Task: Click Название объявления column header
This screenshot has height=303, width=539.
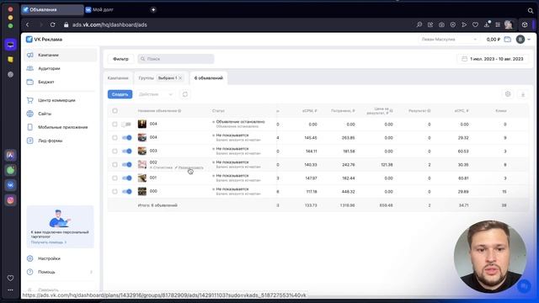Action: [159, 111]
